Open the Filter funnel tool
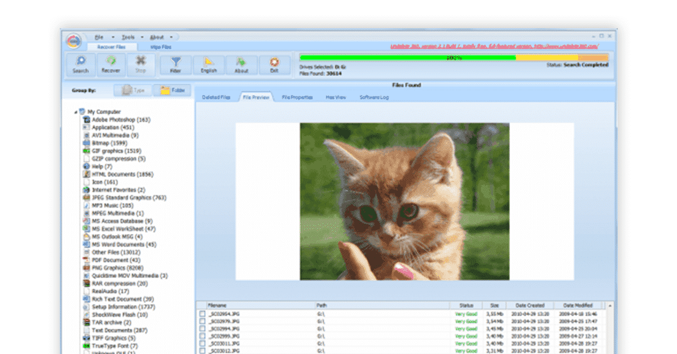Viewport: 677px width, 354px height. coord(175,65)
